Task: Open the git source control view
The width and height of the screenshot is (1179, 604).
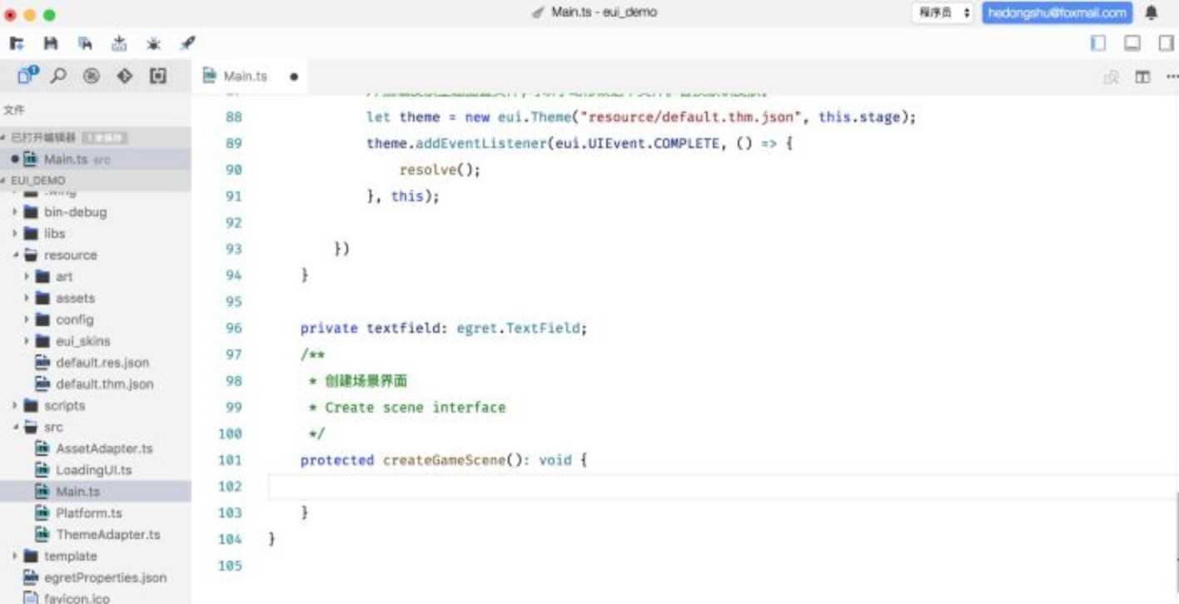Action: (x=125, y=76)
